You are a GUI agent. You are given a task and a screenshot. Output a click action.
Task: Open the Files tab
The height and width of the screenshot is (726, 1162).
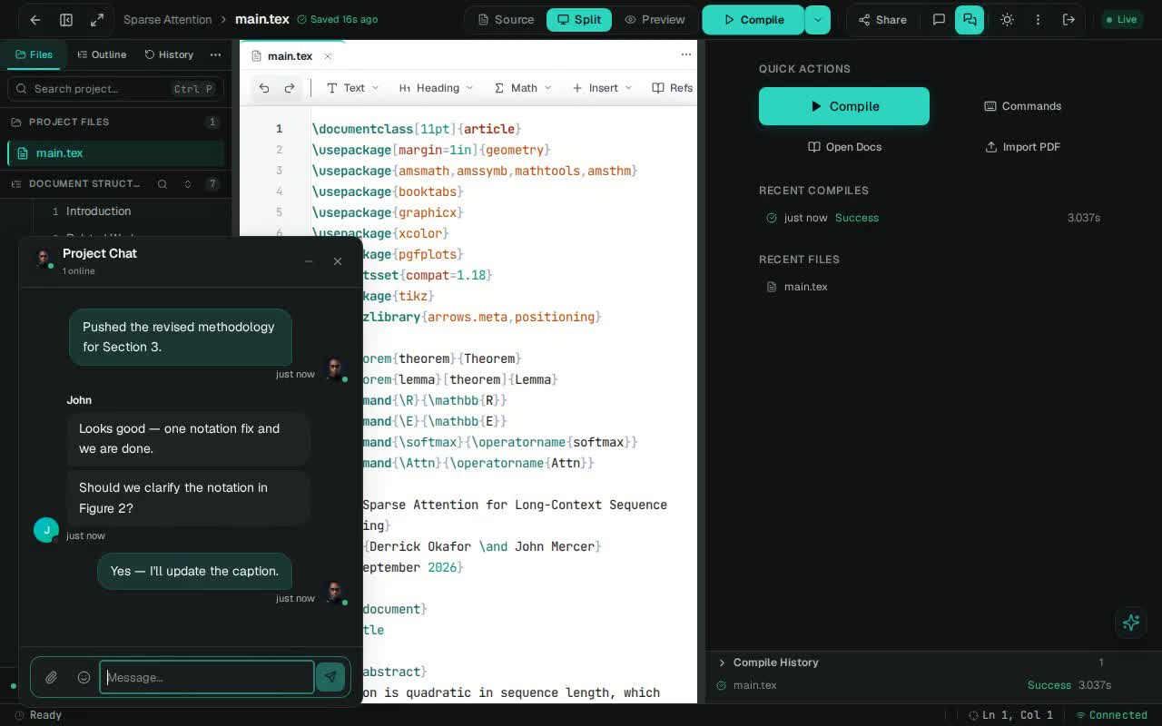pyautogui.click(x=34, y=54)
